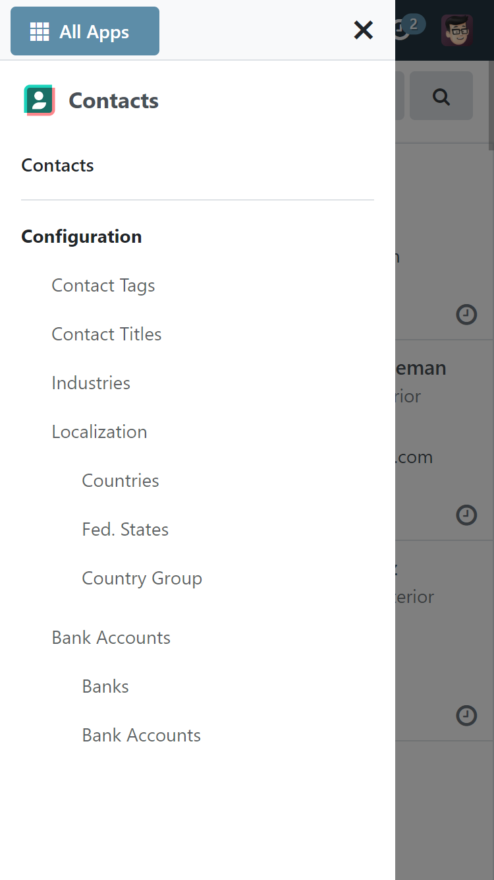
Task: Click the search magnifier icon
Action: click(441, 97)
